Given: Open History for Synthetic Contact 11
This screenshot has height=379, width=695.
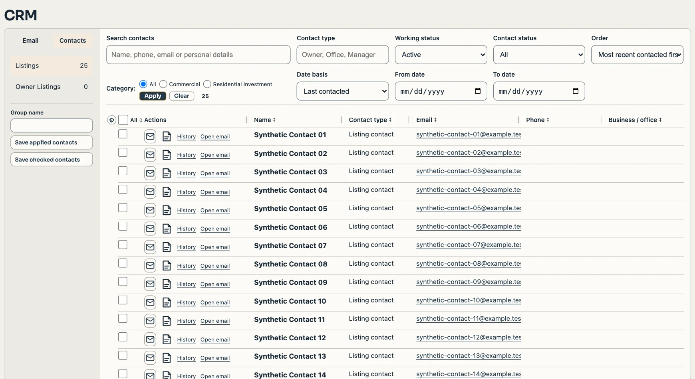Looking at the screenshot, I should pyautogui.click(x=187, y=321).
